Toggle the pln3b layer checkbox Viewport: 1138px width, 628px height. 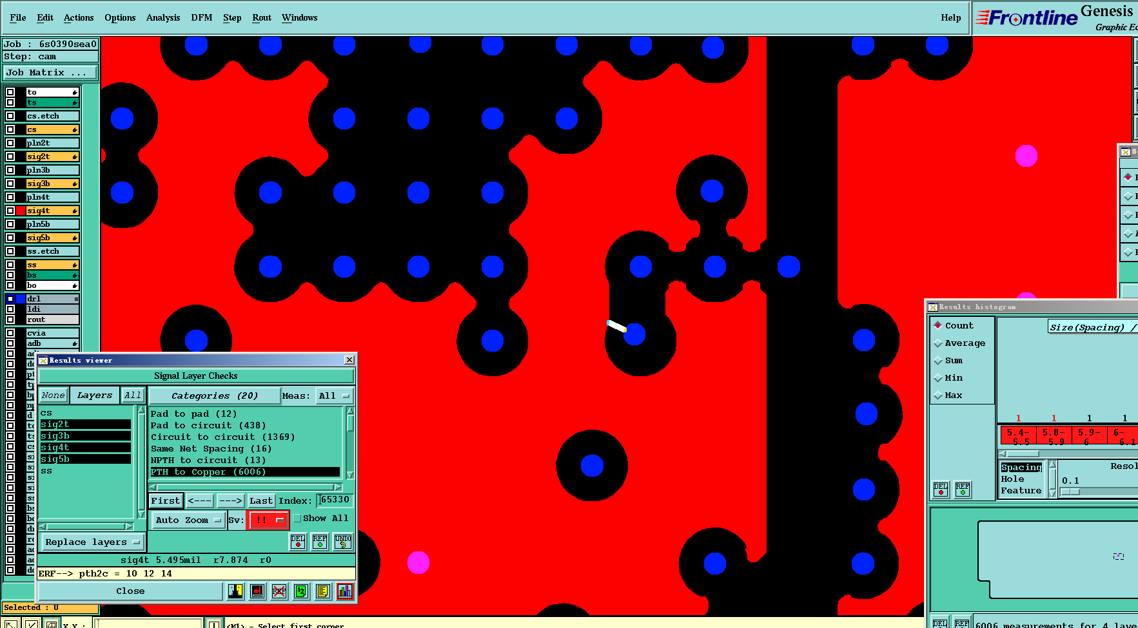10,170
